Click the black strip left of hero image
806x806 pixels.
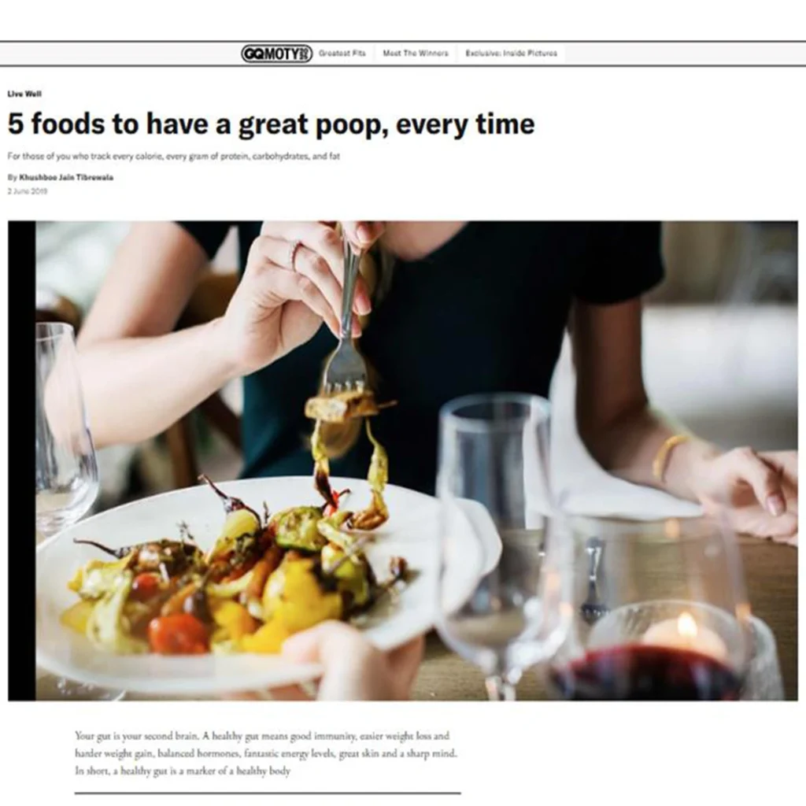pyautogui.click(x=21, y=460)
